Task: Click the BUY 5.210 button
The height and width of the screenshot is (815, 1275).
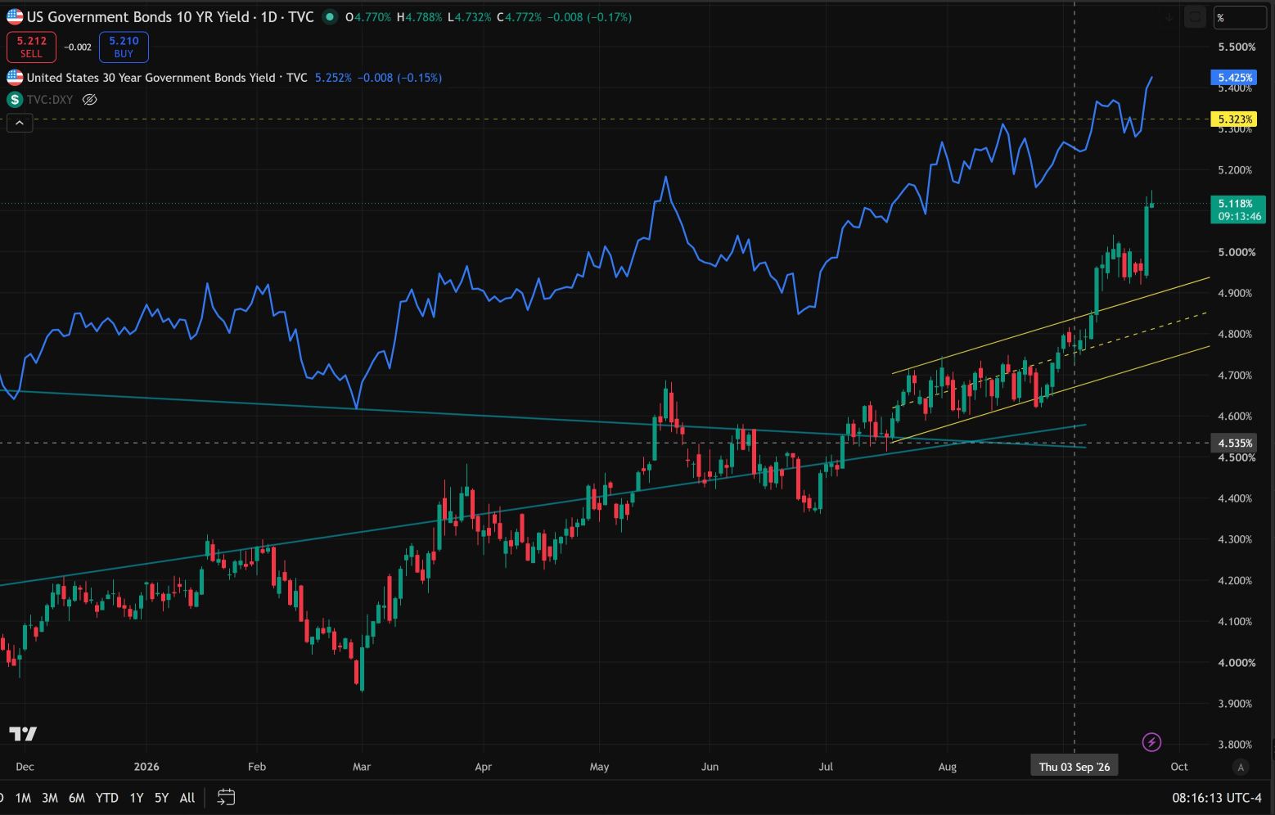Action: pyautogui.click(x=124, y=47)
